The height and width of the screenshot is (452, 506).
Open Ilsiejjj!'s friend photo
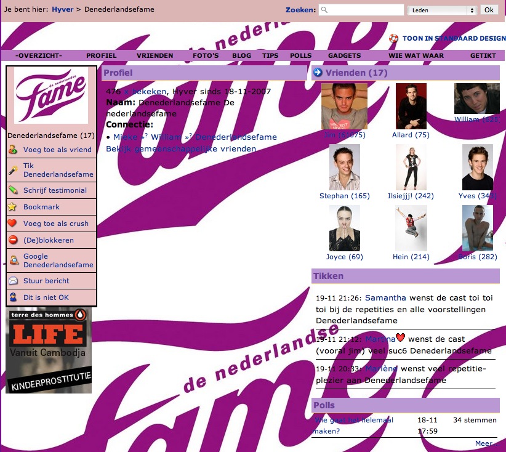click(411, 167)
